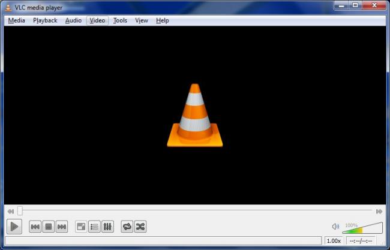Viewport: 390px width, 250px height.
Task: Click slower rewind arrows beside seek bar
Action: click(x=11, y=212)
